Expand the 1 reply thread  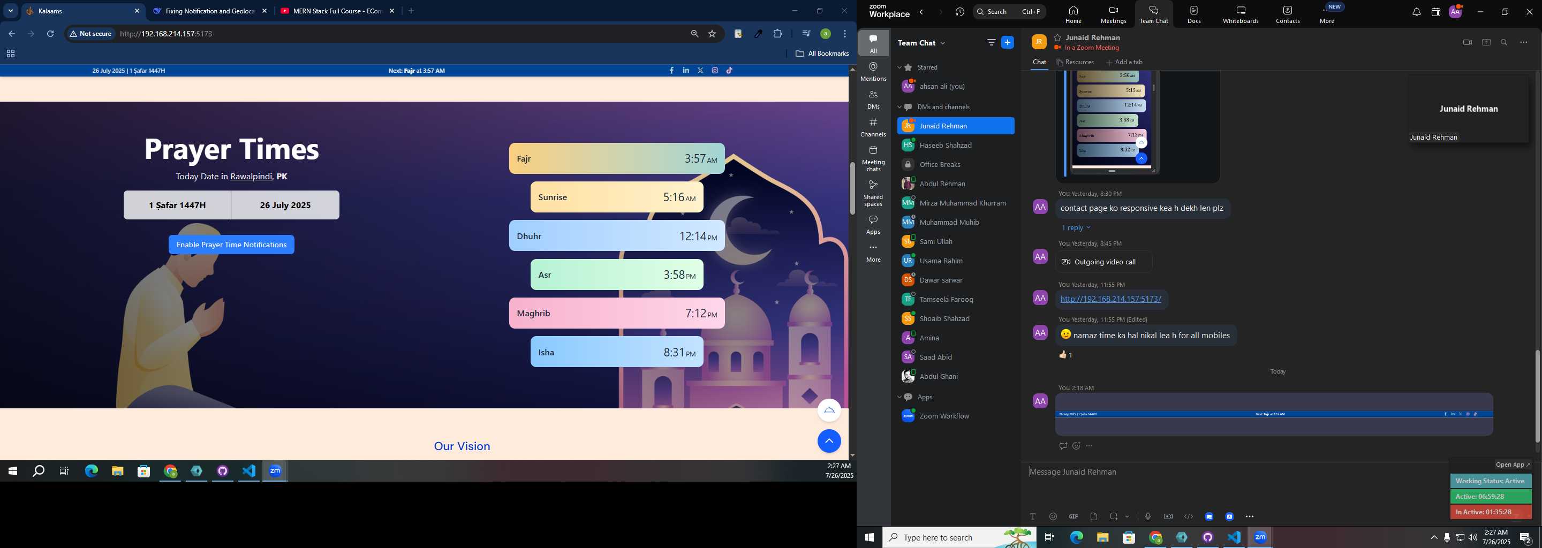tap(1076, 228)
